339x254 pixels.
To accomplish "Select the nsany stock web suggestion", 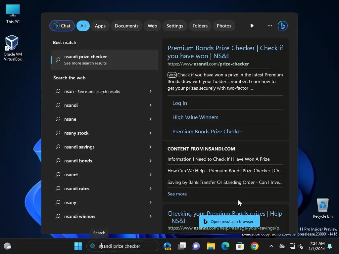I will tap(104, 133).
